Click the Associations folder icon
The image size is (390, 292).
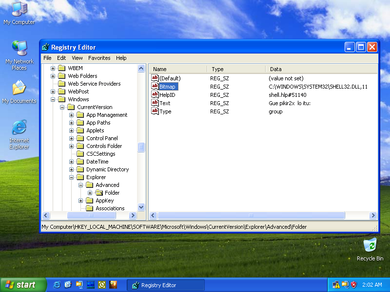[90, 208]
